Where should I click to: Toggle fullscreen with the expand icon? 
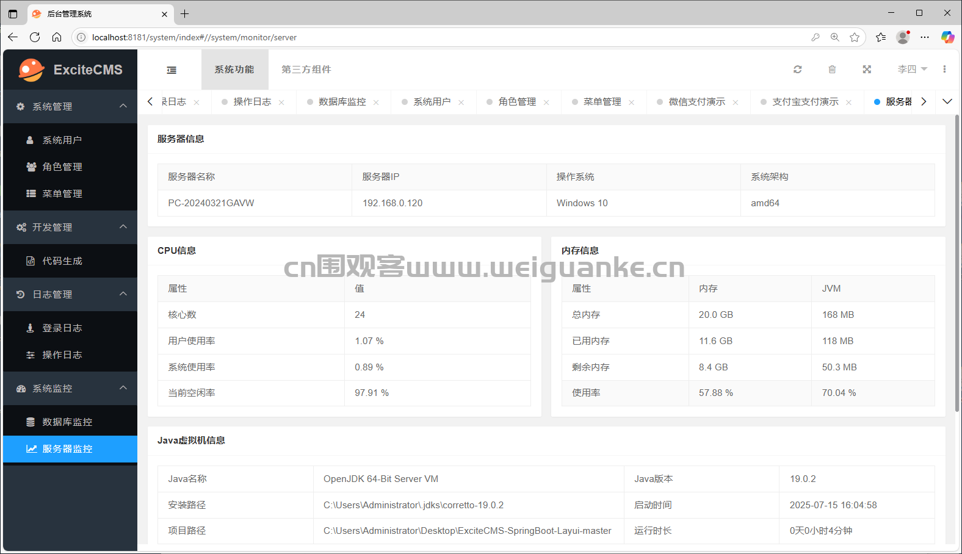867,70
